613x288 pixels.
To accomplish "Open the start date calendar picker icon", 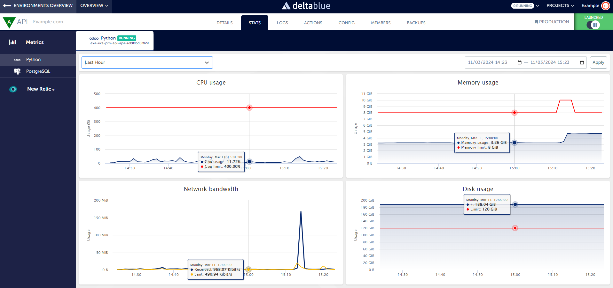I will point(520,63).
